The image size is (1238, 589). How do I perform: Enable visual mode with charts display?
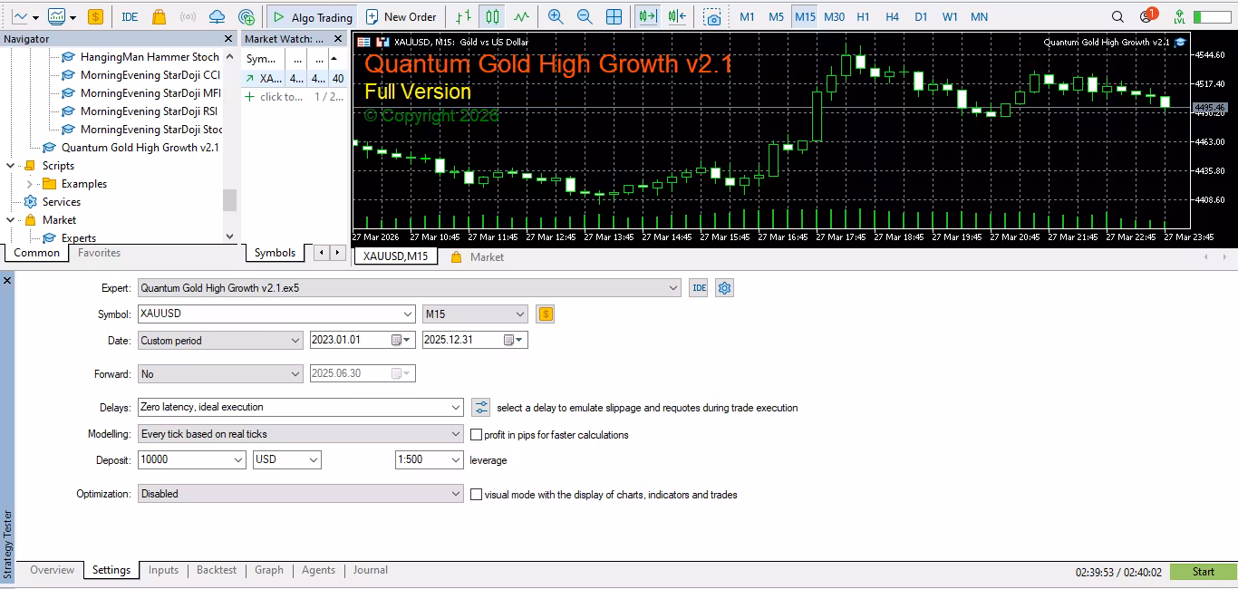[476, 495]
